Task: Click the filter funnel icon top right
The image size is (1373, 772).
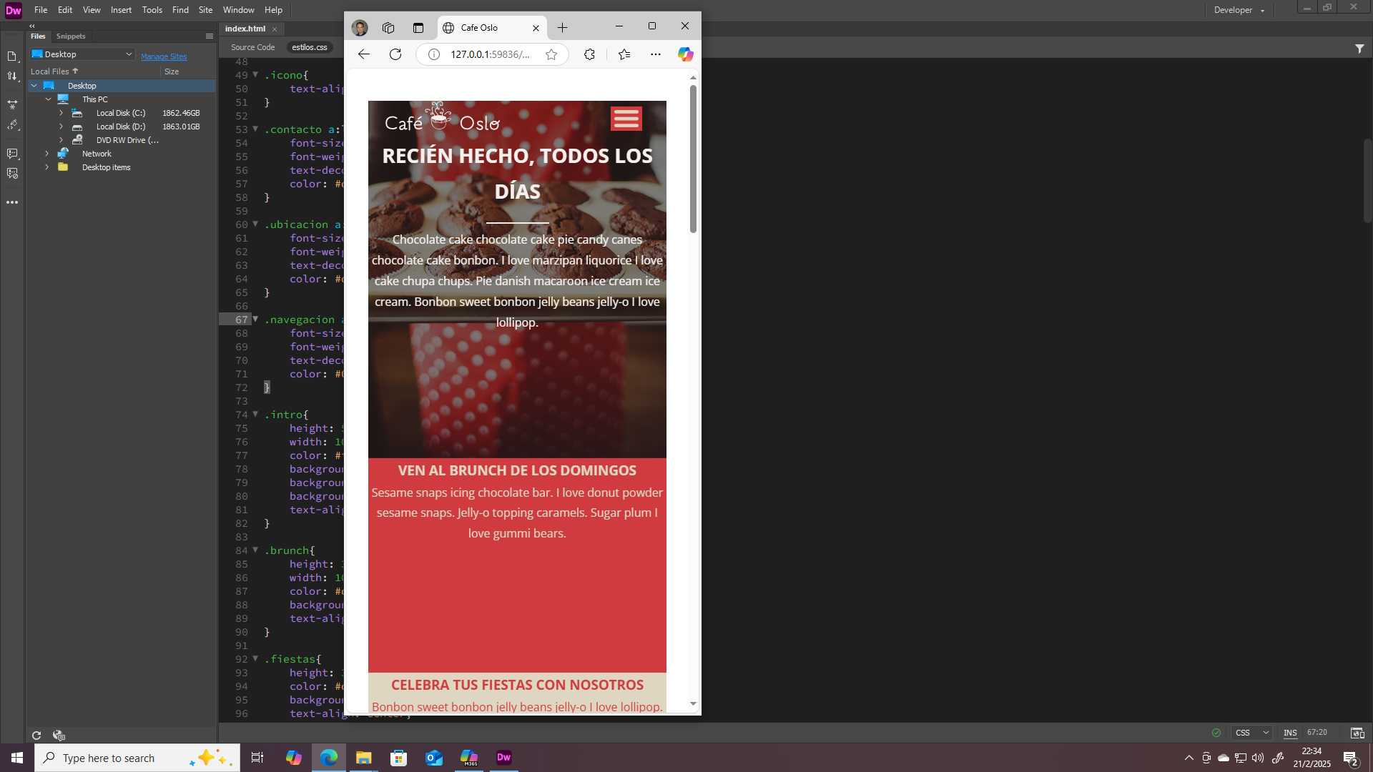Action: coord(1359,49)
